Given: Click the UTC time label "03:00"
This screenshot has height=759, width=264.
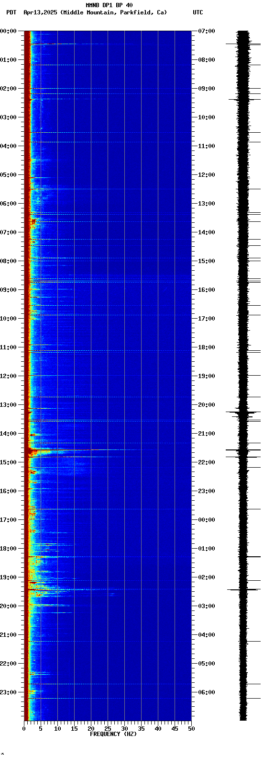Looking at the screenshot, I should pos(207,606).
